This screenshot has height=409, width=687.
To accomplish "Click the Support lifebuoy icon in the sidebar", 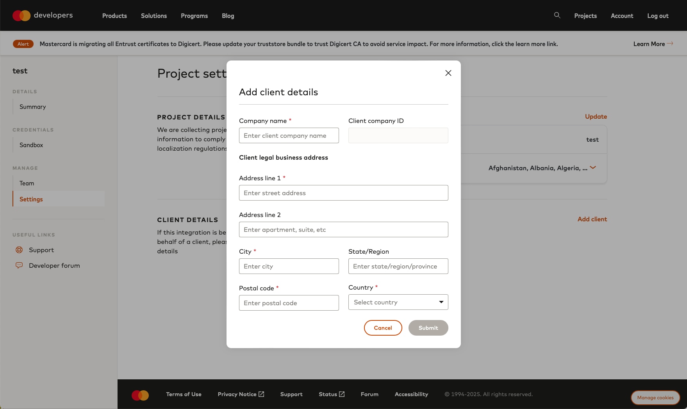I will pyautogui.click(x=19, y=250).
